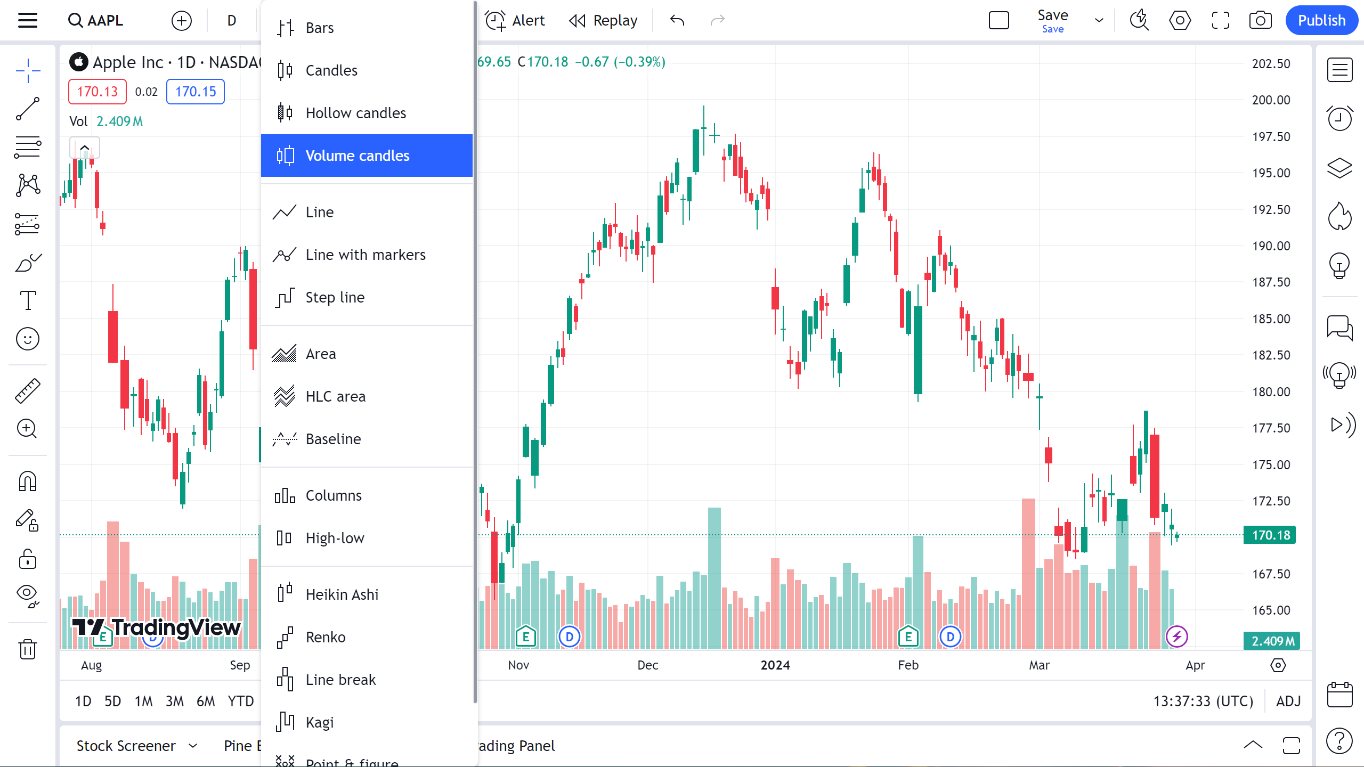Click the trash remove drawings icon
The height and width of the screenshot is (767, 1364).
pos(28,649)
